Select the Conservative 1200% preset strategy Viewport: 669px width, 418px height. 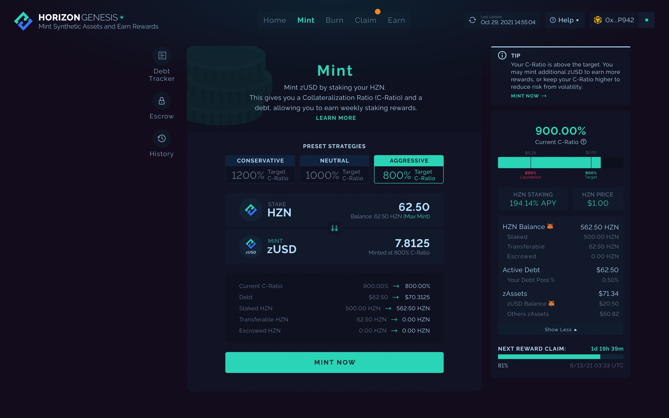260,169
